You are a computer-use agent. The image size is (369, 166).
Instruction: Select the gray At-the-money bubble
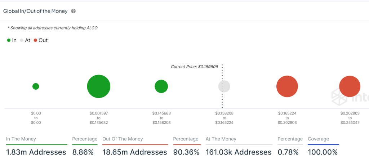pyautogui.click(x=224, y=86)
